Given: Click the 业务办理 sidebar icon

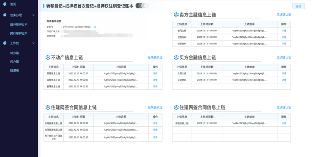Looking at the screenshot, I should pyautogui.click(x=5, y=15).
